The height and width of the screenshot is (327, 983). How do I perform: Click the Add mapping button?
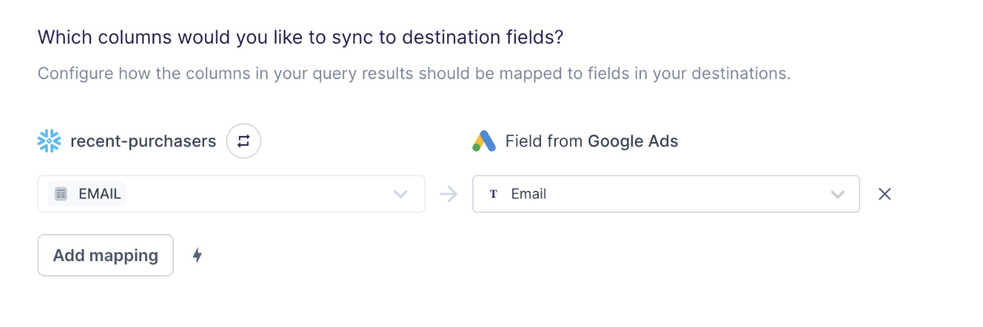pyautogui.click(x=106, y=255)
